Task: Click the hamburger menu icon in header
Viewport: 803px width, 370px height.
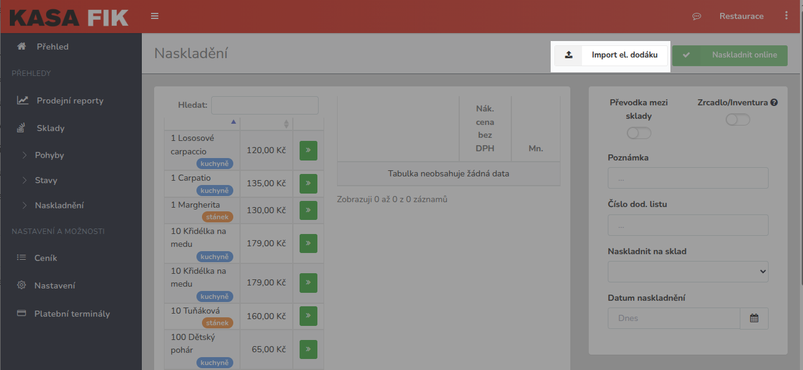Action: coord(155,17)
